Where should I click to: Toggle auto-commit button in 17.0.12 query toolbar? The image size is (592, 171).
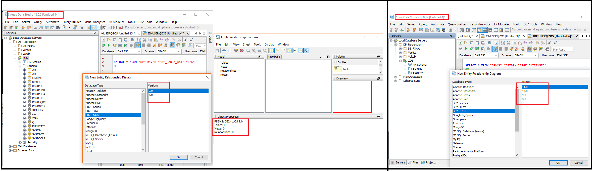pyautogui.click(x=495, y=49)
